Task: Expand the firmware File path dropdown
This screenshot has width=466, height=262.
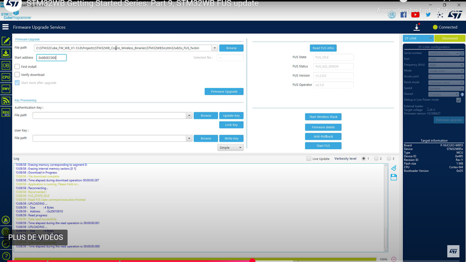Action: pos(215,48)
